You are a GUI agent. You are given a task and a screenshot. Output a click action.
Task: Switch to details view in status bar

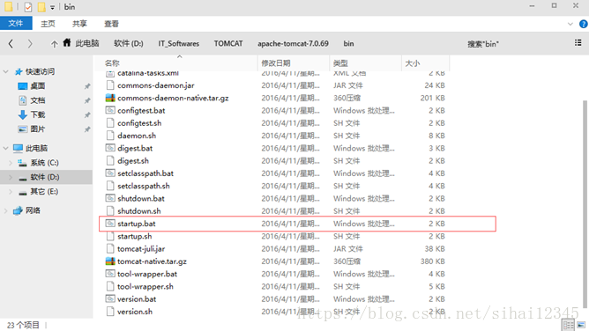[569, 325]
